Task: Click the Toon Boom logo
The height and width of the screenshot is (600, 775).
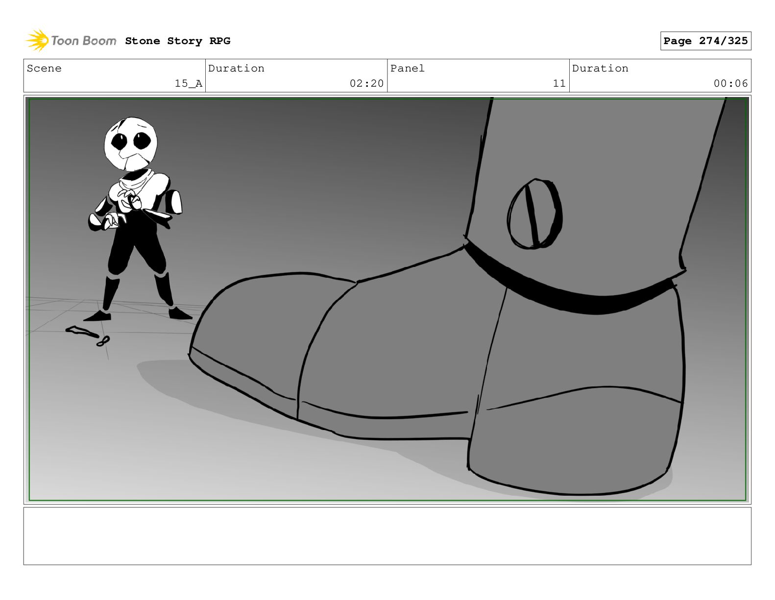Action: [x=71, y=41]
